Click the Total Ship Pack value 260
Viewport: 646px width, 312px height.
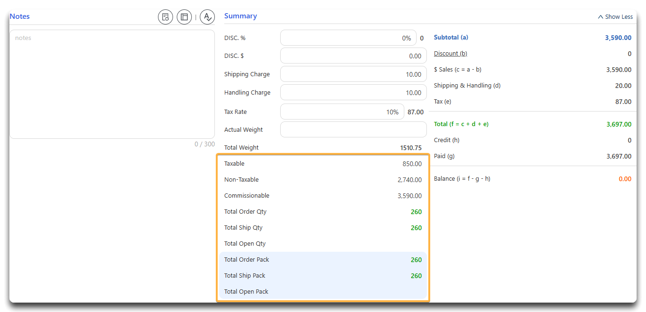coord(416,276)
